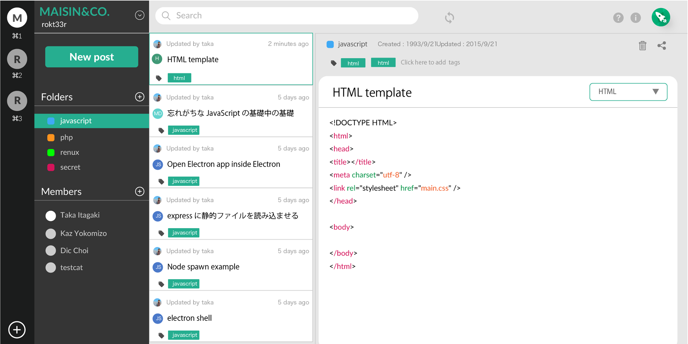Select the php folder

(x=67, y=137)
